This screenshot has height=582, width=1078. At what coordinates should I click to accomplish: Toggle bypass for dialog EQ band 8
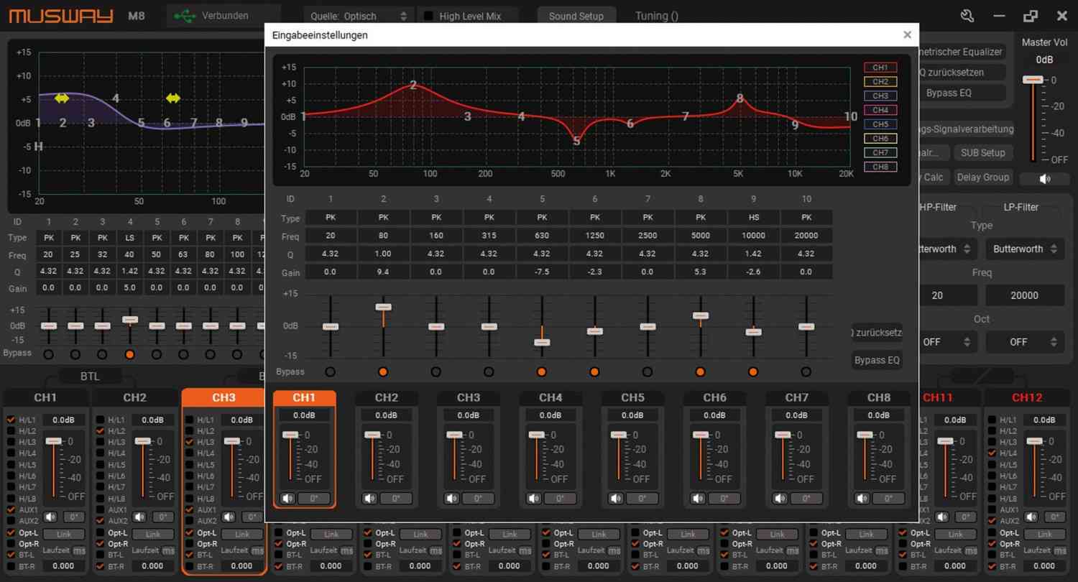point(700,371)
